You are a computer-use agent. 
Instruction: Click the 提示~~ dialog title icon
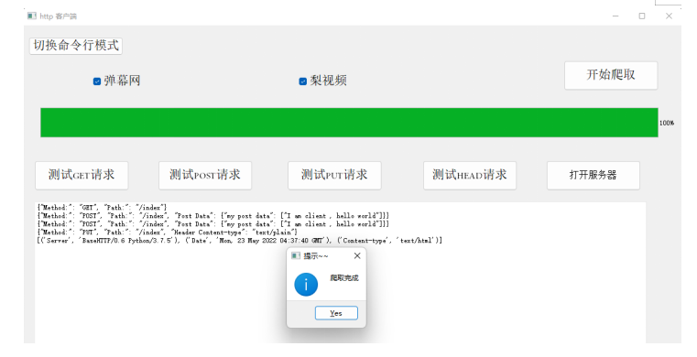pyautogui.click(x=296, y=255)
